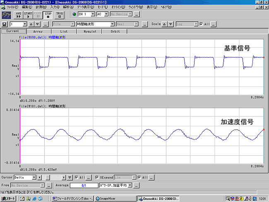Switch to the Nyquist tab
269x202 pixels.
(89, 31)
